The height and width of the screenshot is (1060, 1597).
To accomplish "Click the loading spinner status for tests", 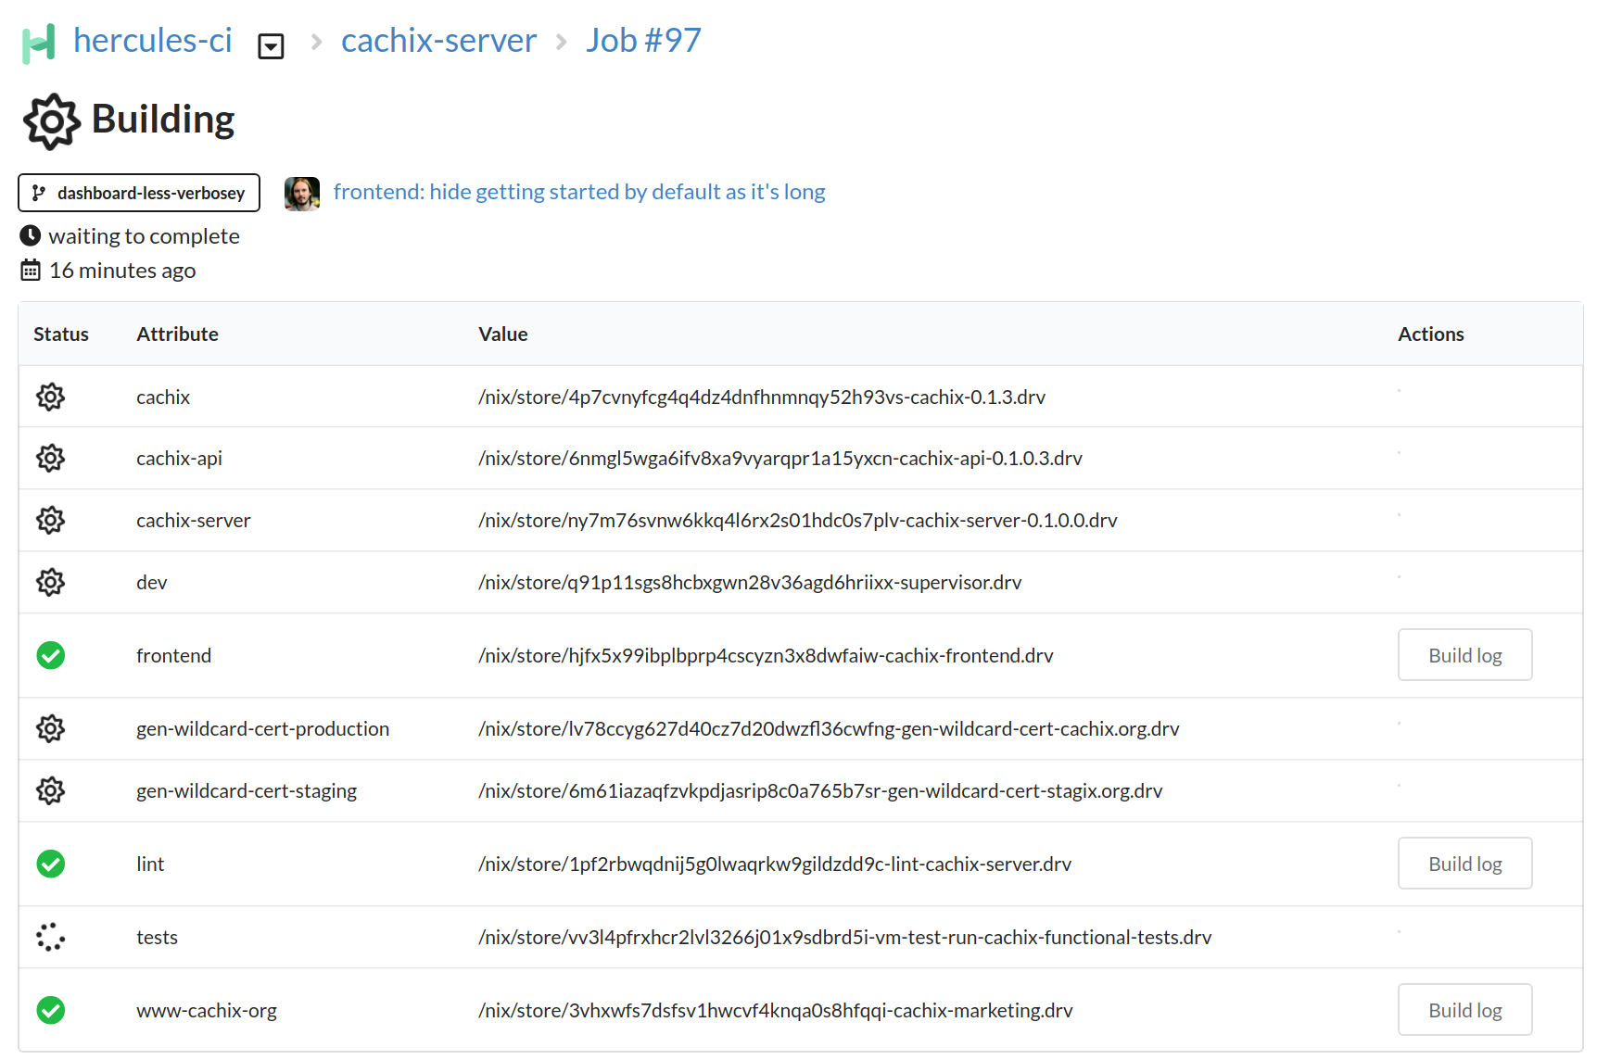I will click(x=51, y=937).
